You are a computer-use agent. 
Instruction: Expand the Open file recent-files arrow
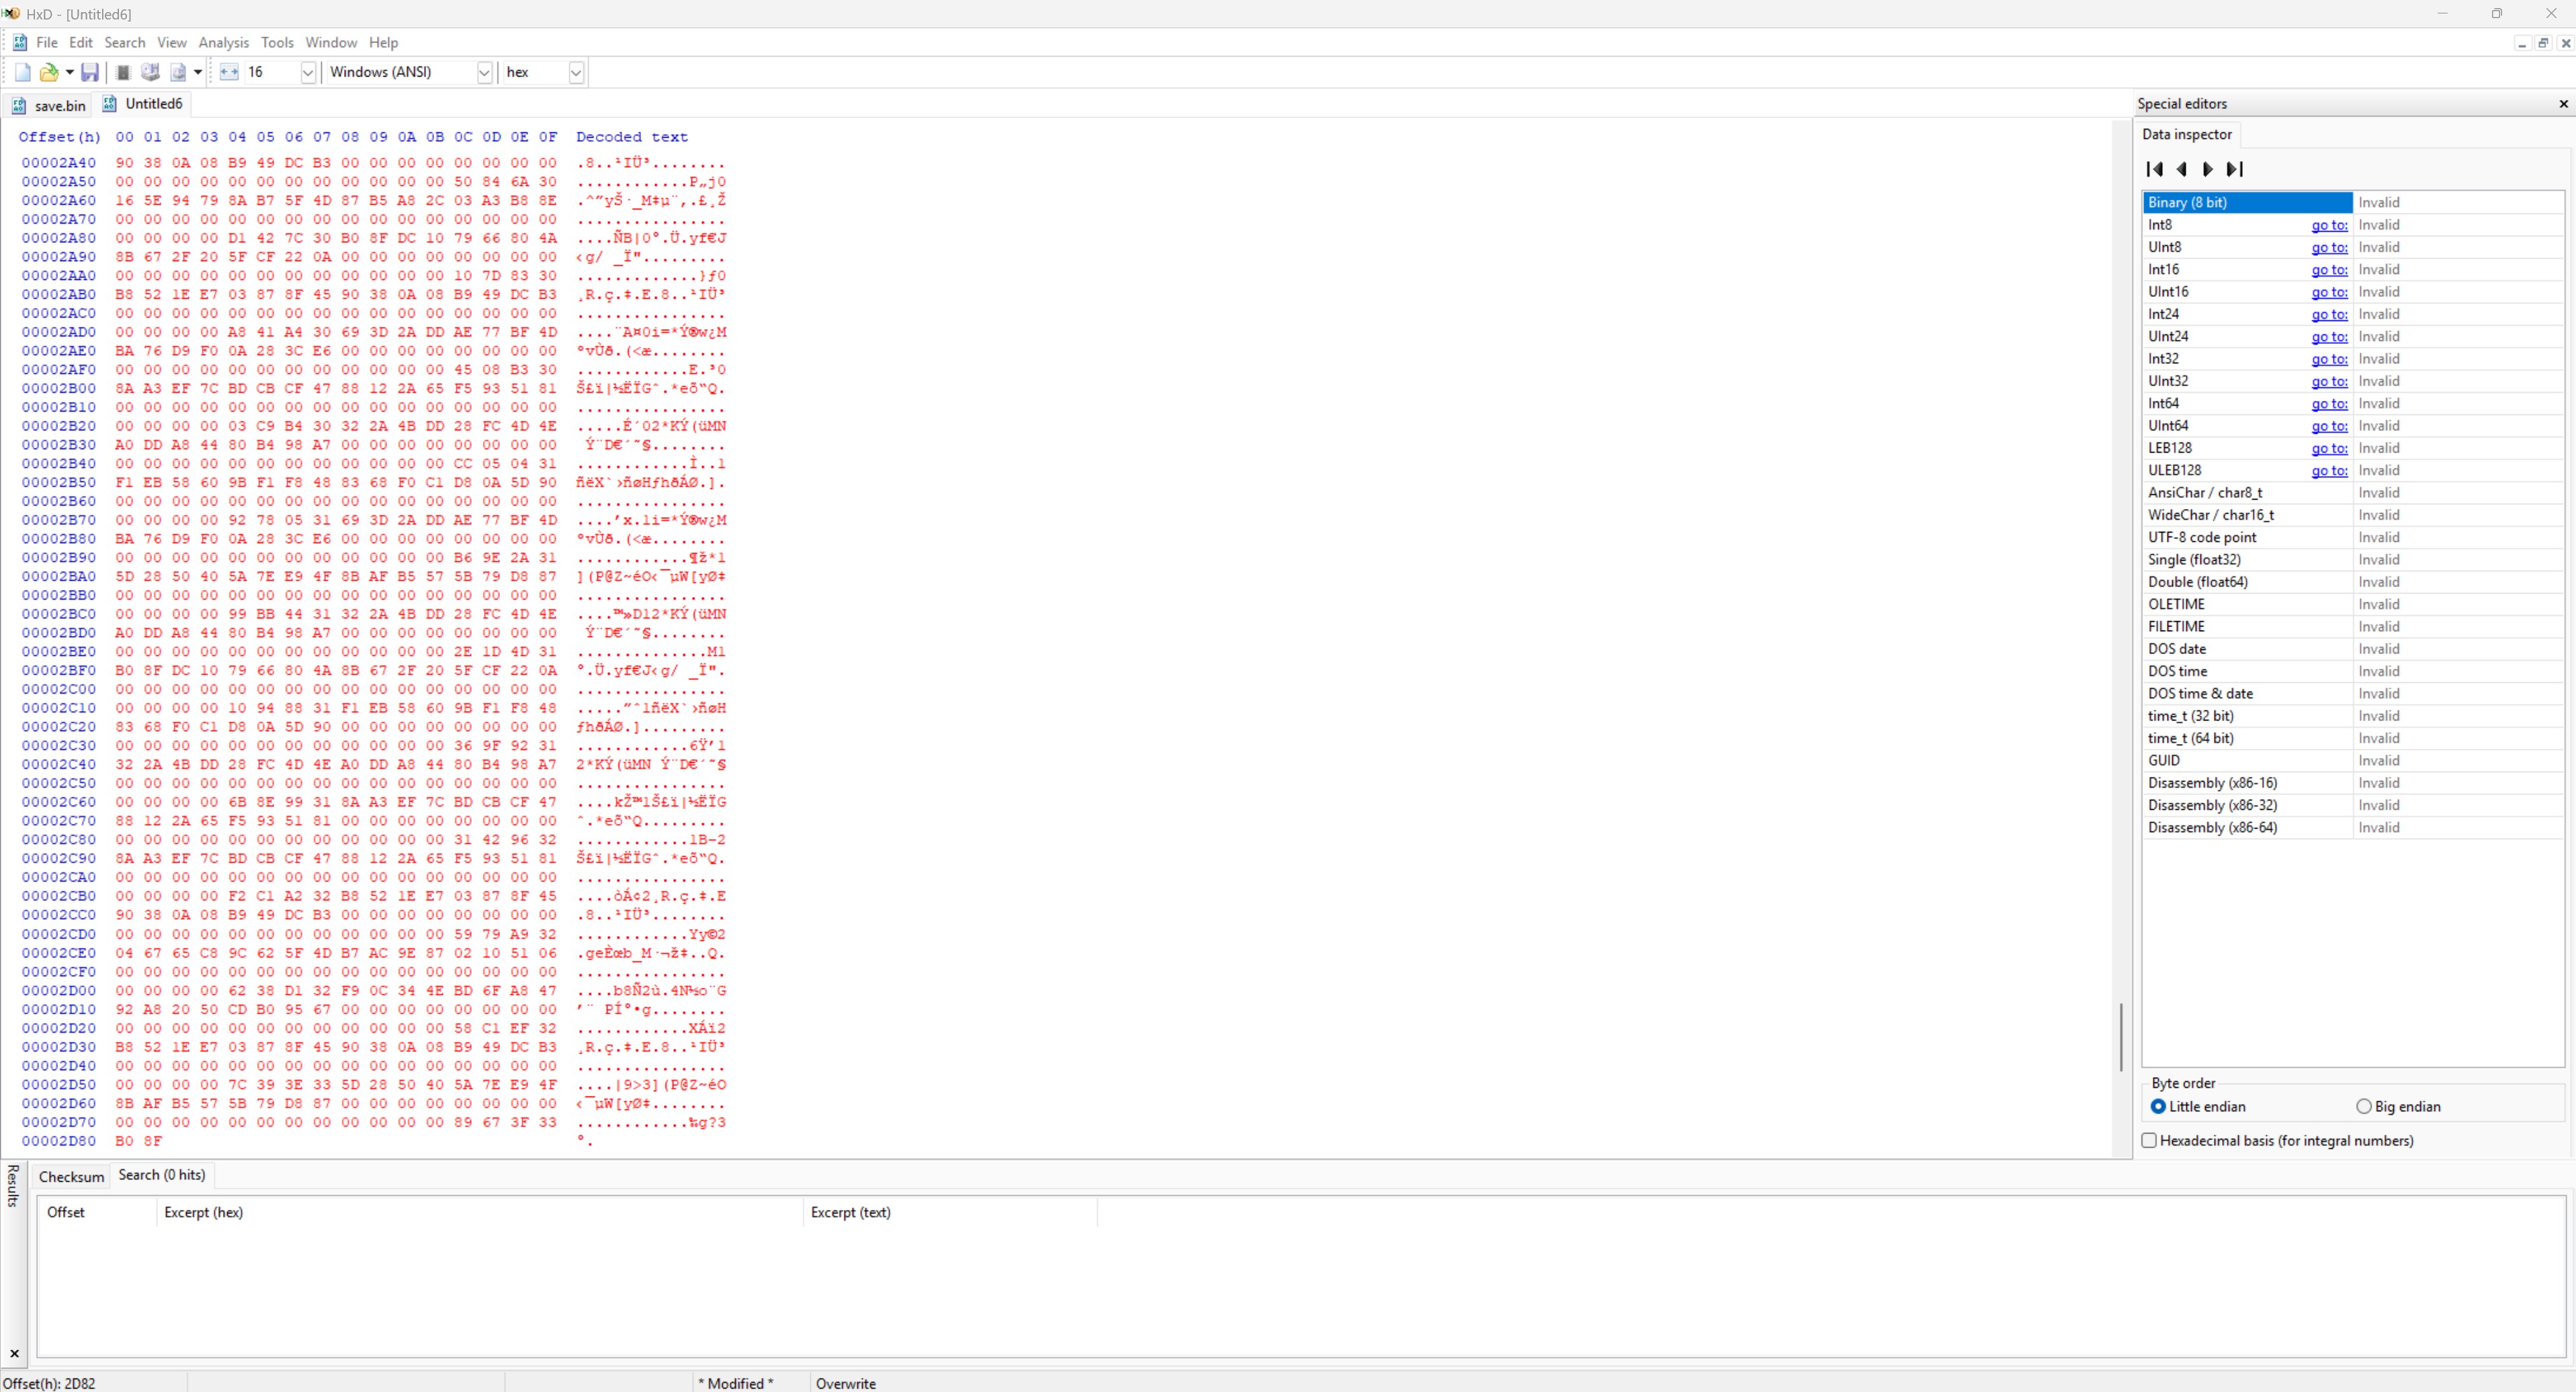pos(69,72)
